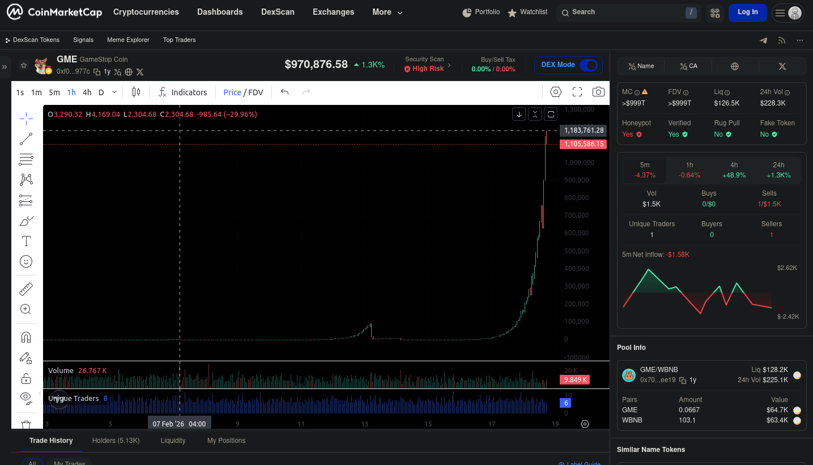Select the 1m chart interval

click(x=36, y=92)
